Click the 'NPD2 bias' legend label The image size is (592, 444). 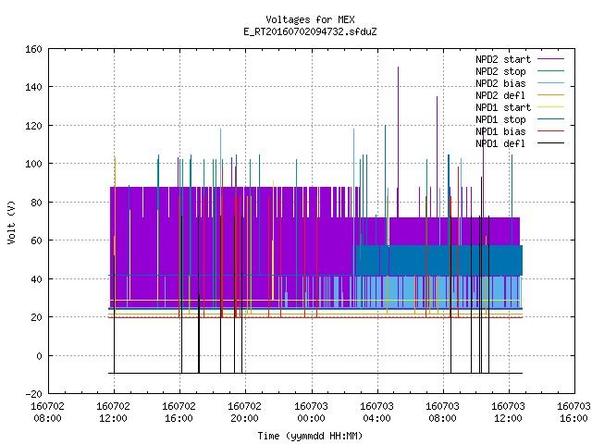tap(500, 83)
